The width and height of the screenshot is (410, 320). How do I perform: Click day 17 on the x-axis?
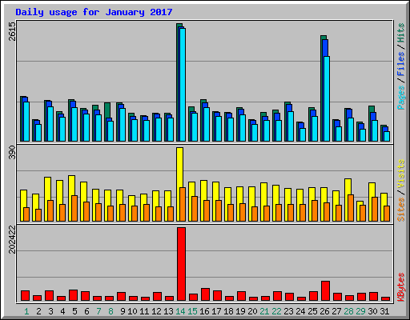216,311
